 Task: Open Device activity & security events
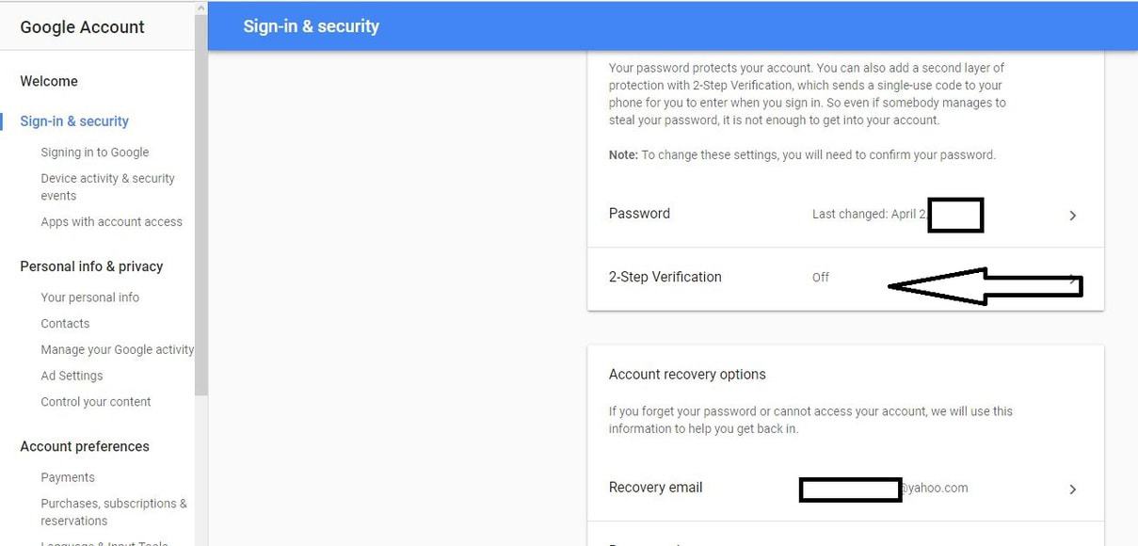coord(107,186)
